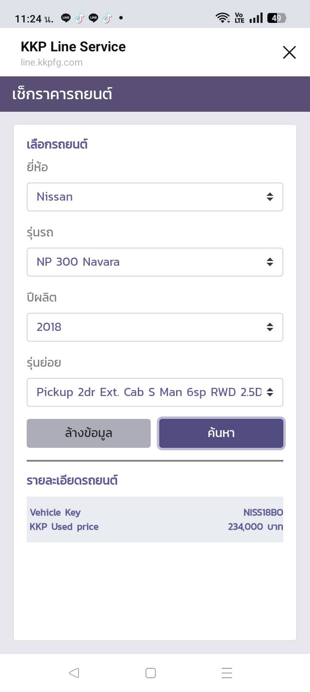Tap the first TikTok notification icon
This screenshot has width=310, height=692.
[x=79, y=18]
